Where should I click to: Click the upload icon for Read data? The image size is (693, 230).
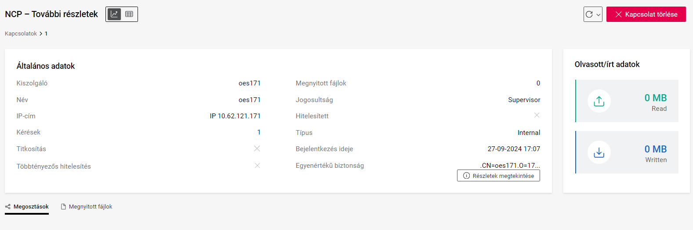pyautogui.click(x=599, y=101)
